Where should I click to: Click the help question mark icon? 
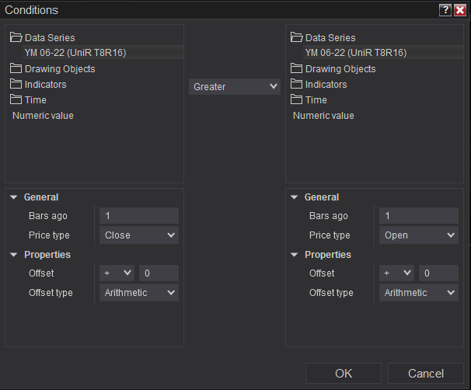pos(445,10)
